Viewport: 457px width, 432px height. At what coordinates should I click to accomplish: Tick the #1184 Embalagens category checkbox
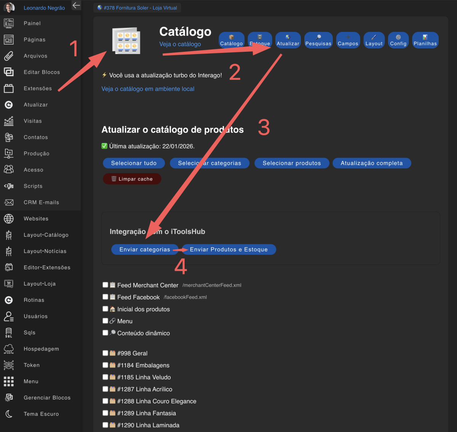point(105,365)
